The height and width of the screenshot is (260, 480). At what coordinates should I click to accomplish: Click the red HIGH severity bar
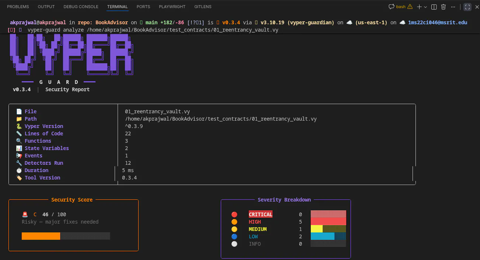pos(328,221)
